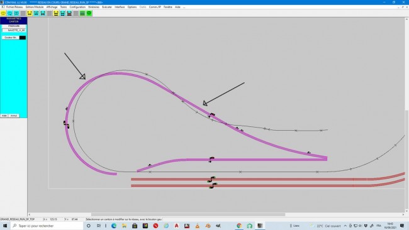Open the Trains menu
Viewport: 409px width, 230px height.
pos(64,7)
